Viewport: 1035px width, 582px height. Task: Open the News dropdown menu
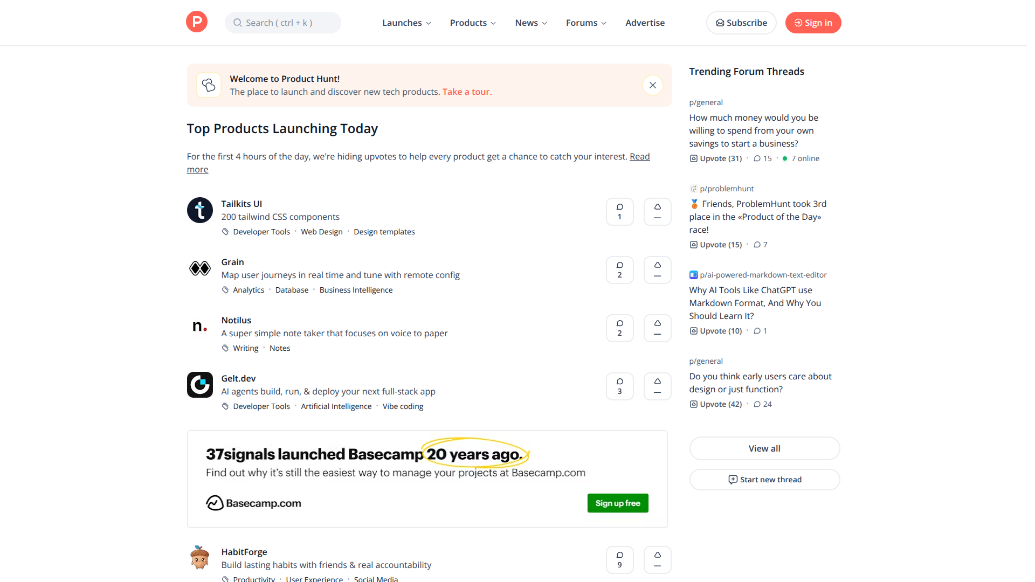pos(531,23)
